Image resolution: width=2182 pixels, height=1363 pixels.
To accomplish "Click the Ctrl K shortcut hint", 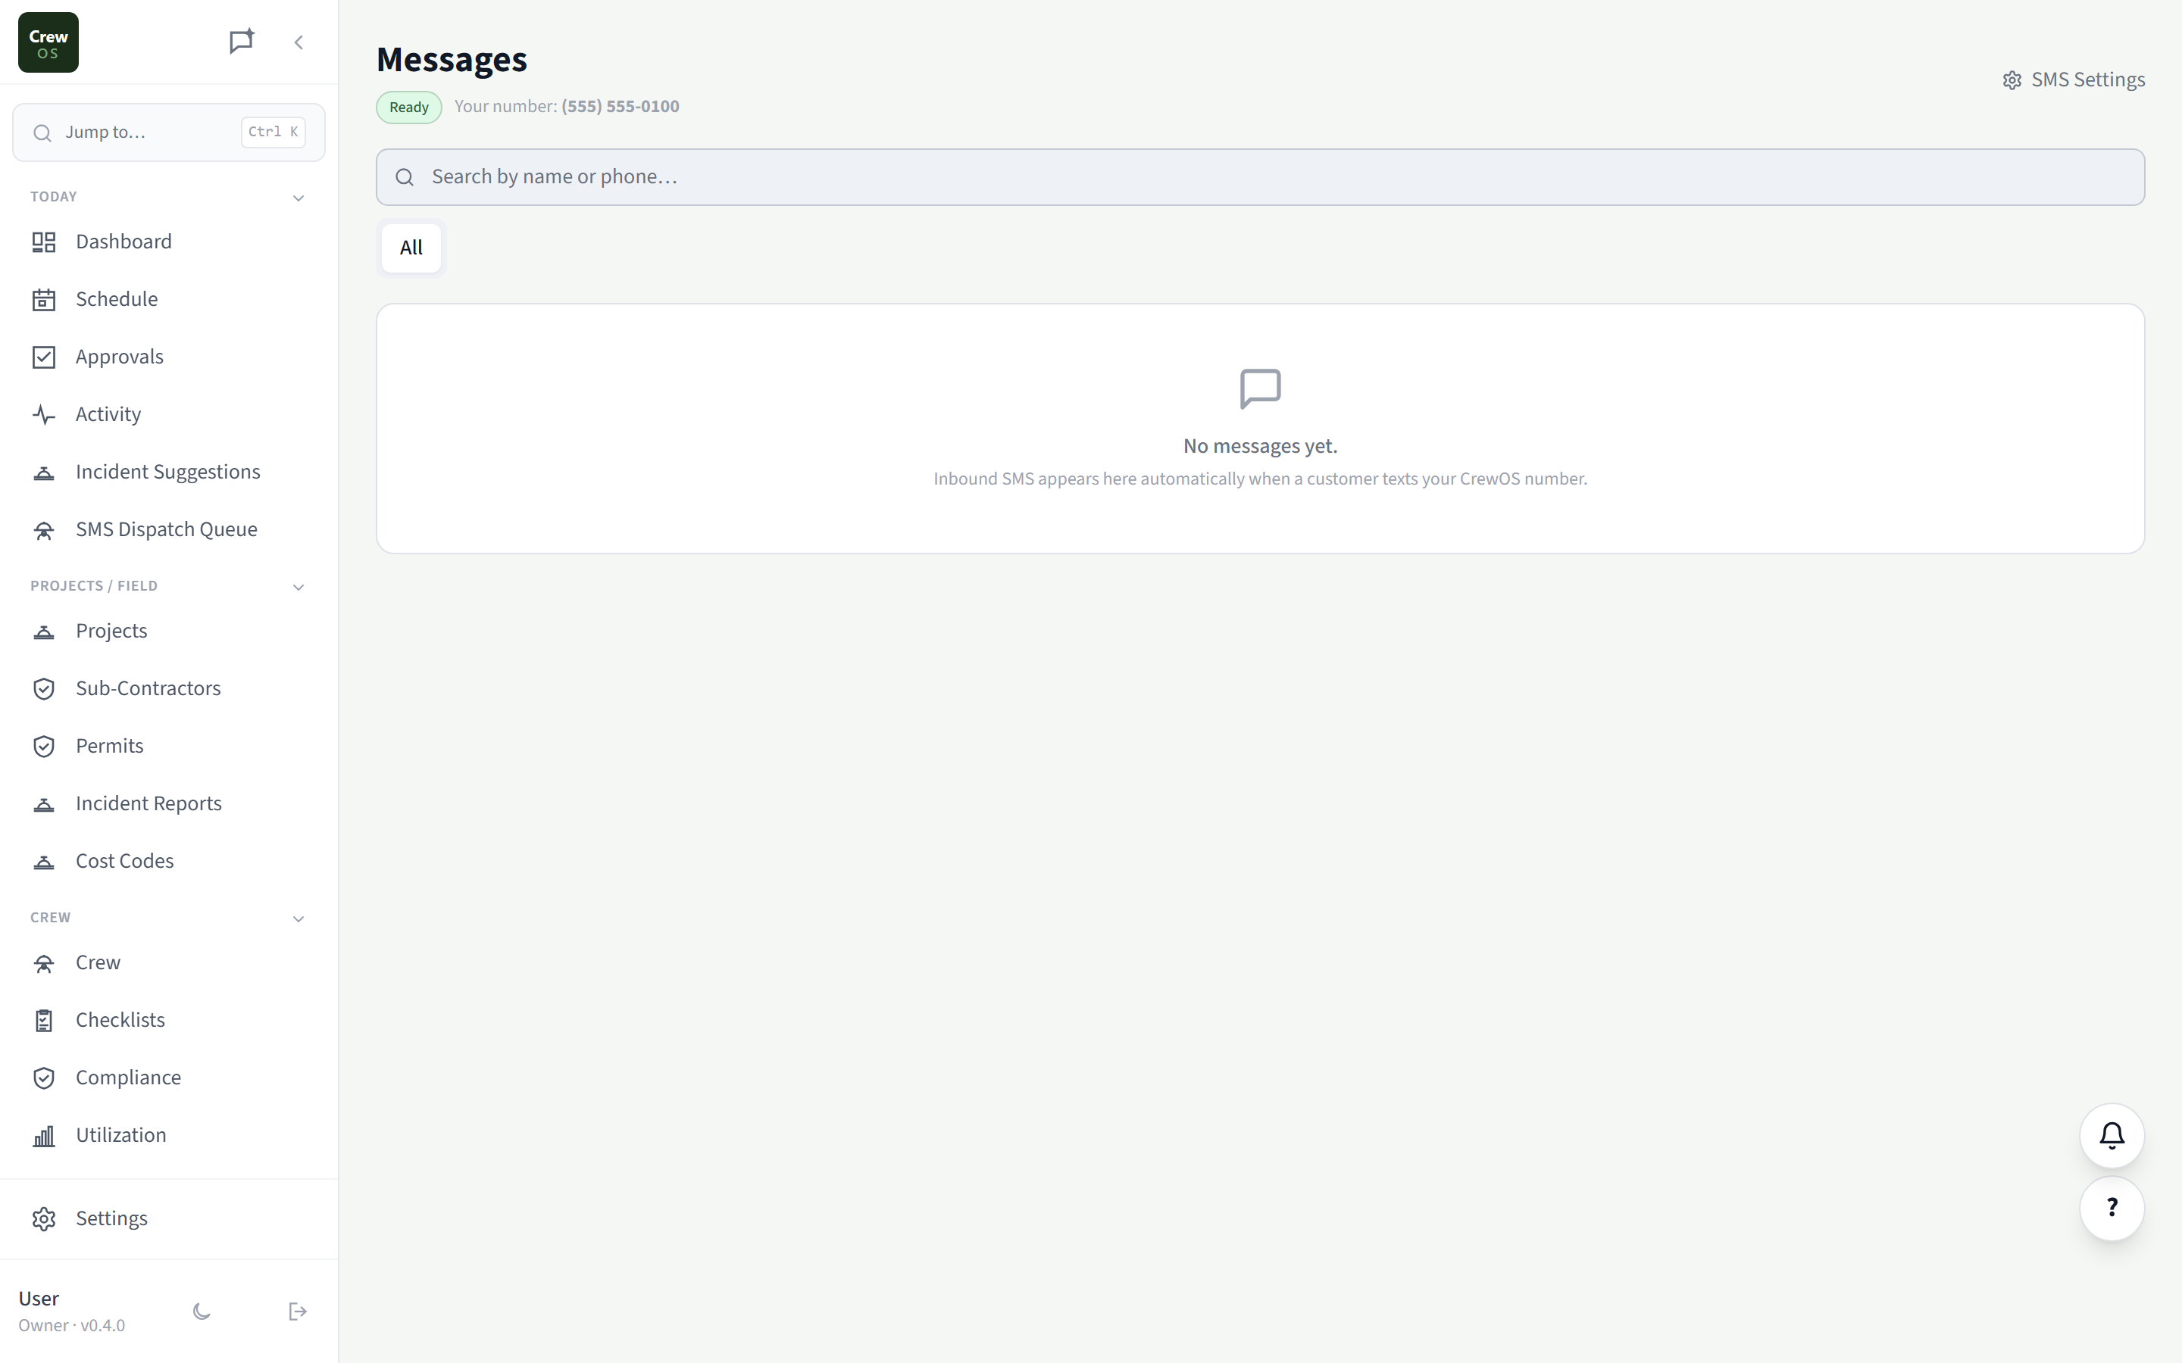I will pyautogui.click(x=274, y=132).
